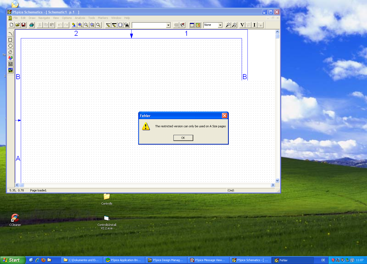Click the Paste clipboard icon
The width and height of the screenshot is (367, 264).
tap(52, 25)
